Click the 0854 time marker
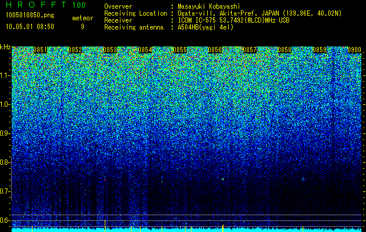The height and width of the screenshot is (232, 366). [145, 50]
